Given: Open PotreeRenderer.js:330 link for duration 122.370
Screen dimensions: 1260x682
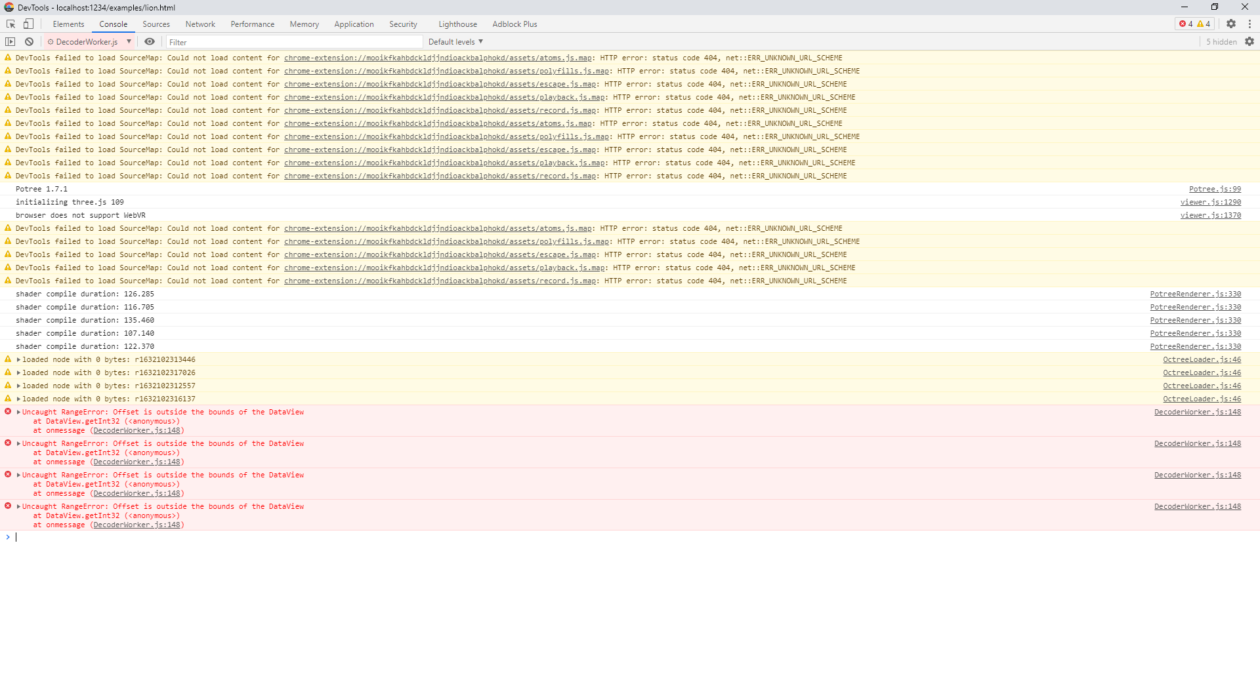Looking at the screenshot, I should (1196, 346).
